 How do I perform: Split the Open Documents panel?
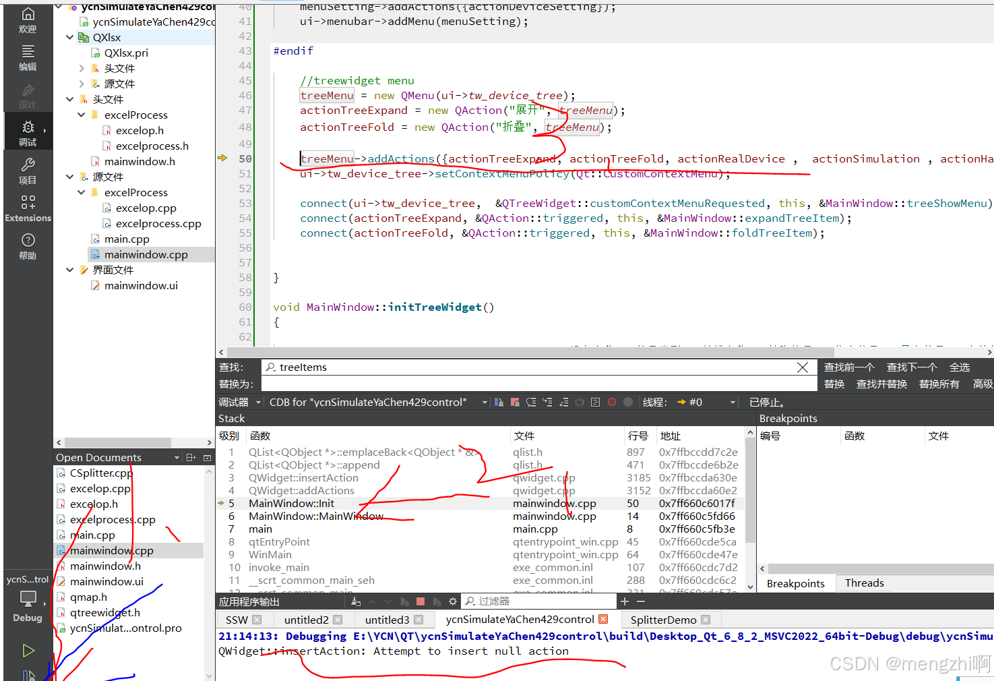pyautogui.click(x=191, y=457)
